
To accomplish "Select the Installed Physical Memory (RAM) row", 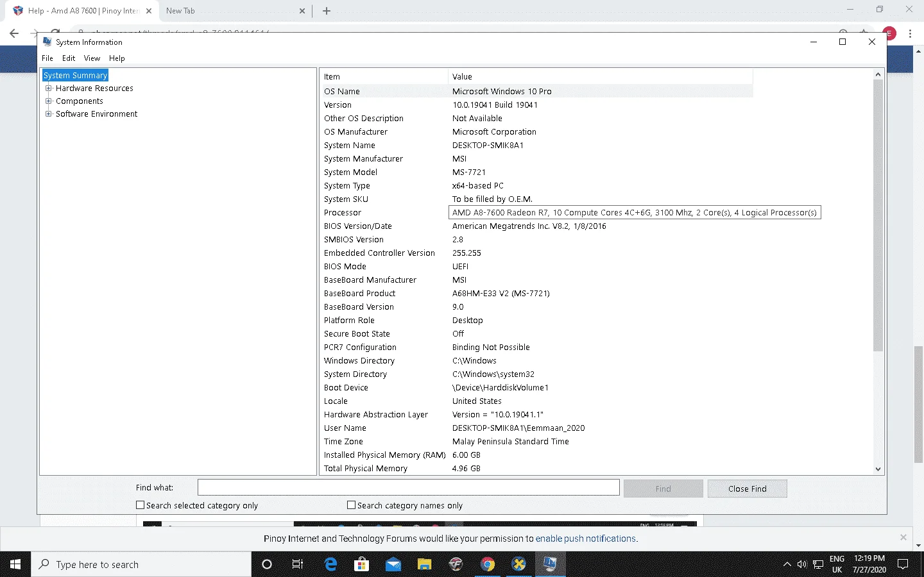I will (536, 455).
